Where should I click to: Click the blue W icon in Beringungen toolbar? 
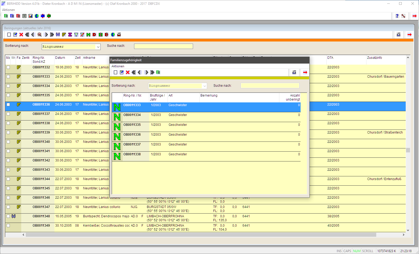click(58, 35)
